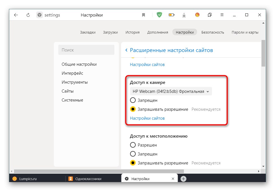
Task: Select Запрещен for location access
Action: point(133,154)
